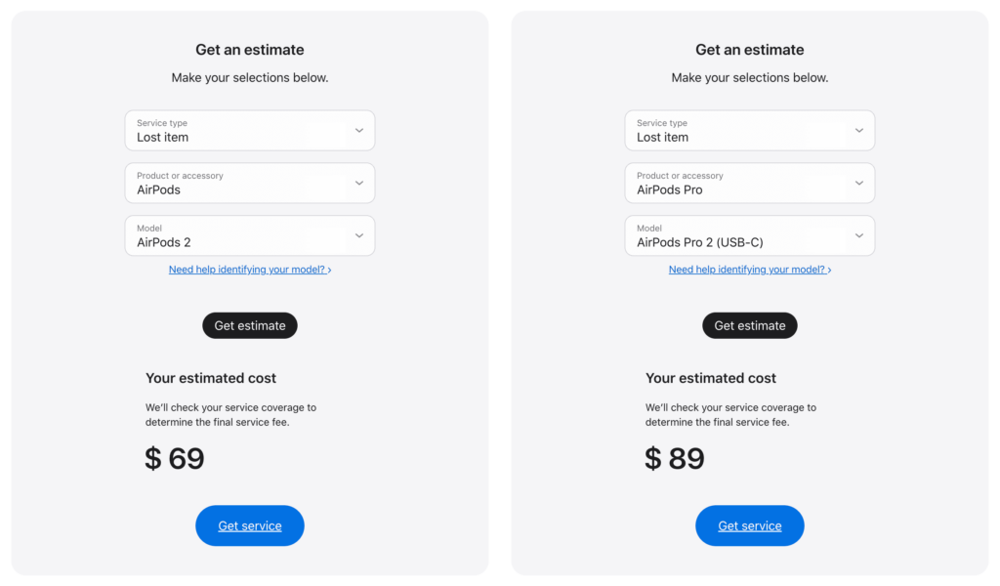Image resolution: width=1000 pixels, height=586 pixels.
Task: Click the $ 89 estimated price
Action: click(675, 458)
